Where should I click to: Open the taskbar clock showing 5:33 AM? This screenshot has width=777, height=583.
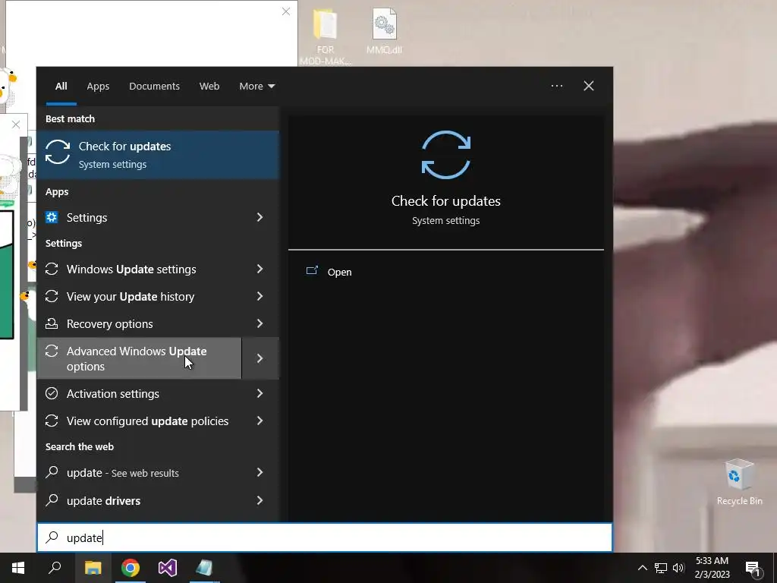tap(712, 568)
